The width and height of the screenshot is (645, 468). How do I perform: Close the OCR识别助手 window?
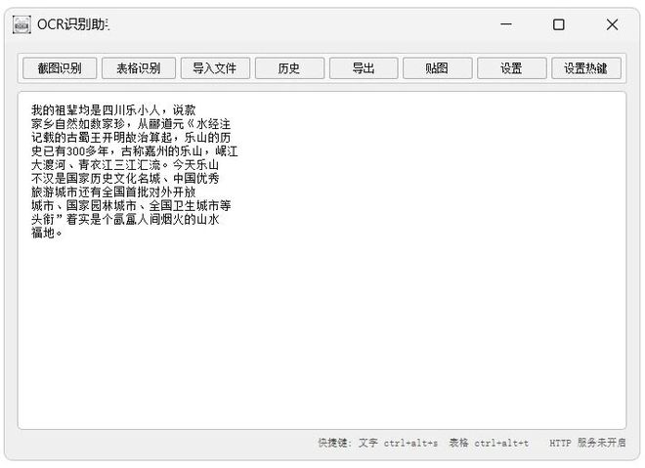612,24
